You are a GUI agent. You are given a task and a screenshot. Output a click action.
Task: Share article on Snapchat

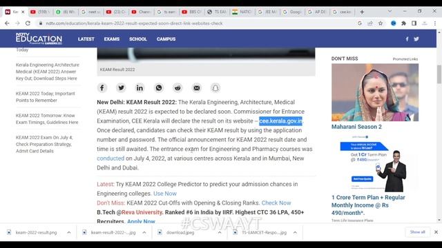(215, 88)
